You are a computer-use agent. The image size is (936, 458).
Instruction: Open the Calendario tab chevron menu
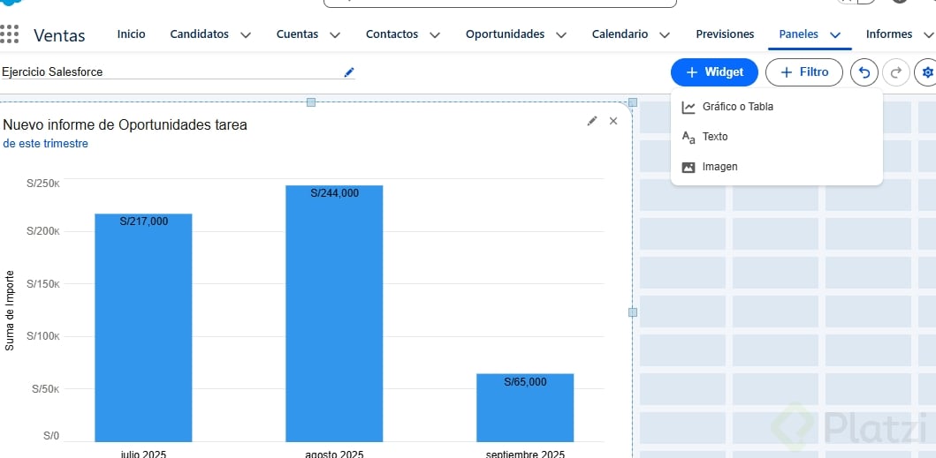pyautogui.click(x=665, y=35)
